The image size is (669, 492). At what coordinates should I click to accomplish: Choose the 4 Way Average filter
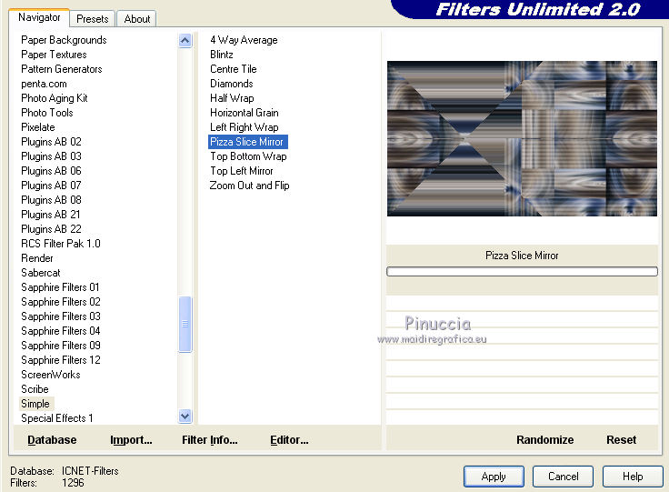[244, 40]
